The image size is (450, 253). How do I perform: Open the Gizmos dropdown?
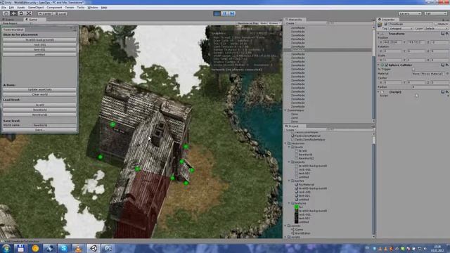pyautogui.click(x=274, y=23)
